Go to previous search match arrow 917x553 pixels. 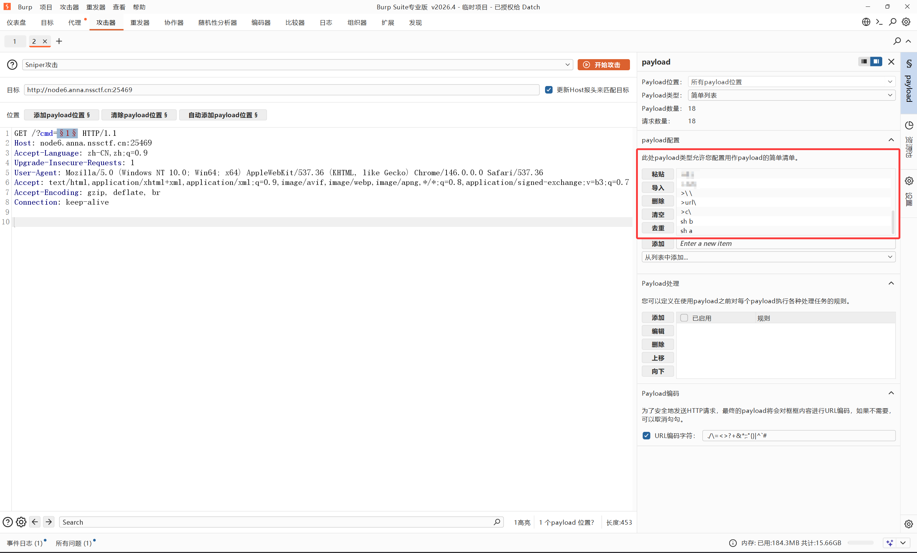pos(35,522)
